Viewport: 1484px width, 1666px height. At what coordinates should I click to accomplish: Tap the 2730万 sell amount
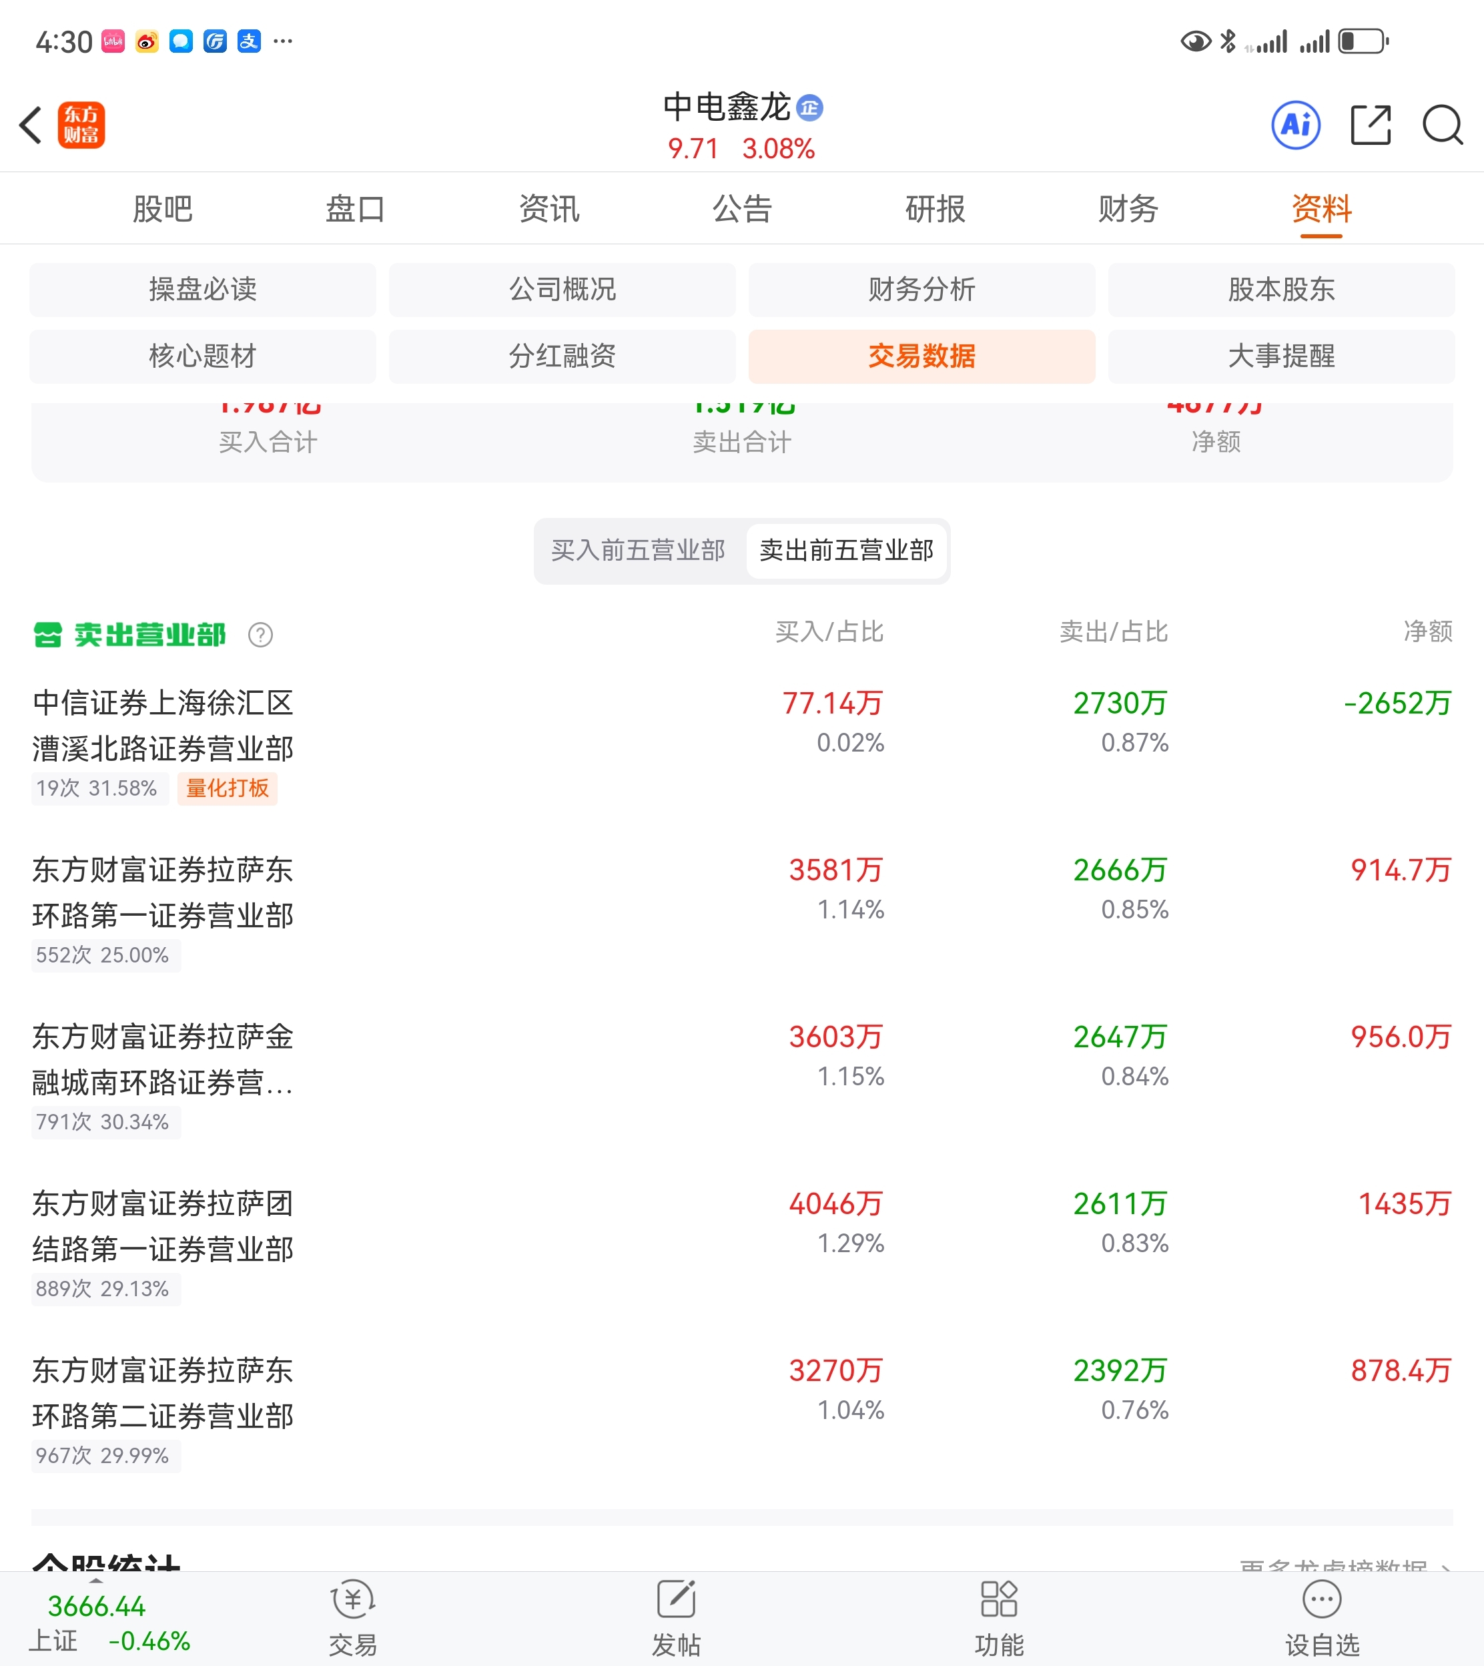pyautogui.click(x=1120, y=703)
